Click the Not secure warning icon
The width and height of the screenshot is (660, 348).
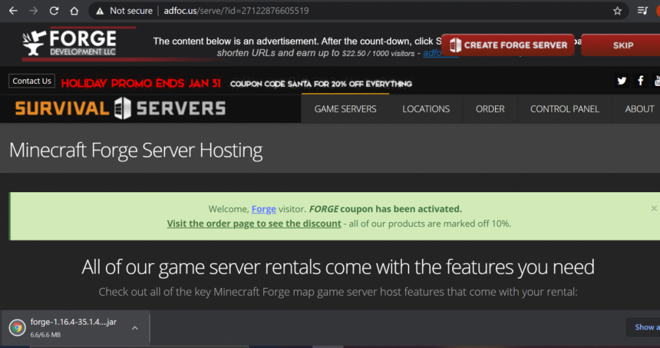[100, 11]
